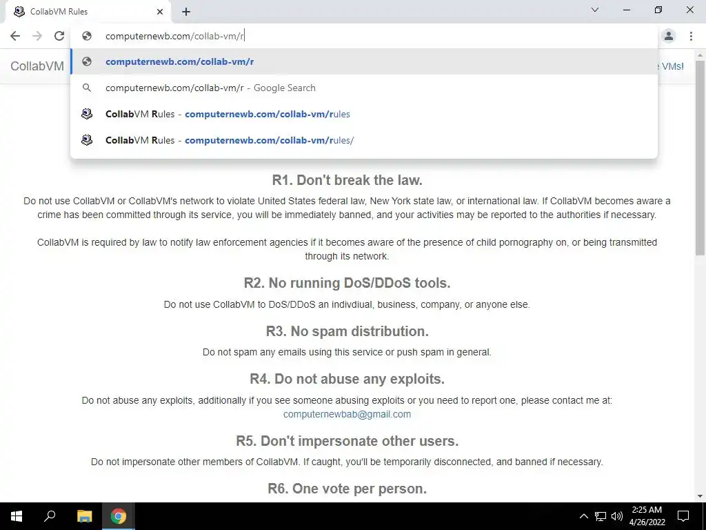Screen dimensions: 706x530
Task: Click the globe icon in the address bar
Action: pos(87,36)
